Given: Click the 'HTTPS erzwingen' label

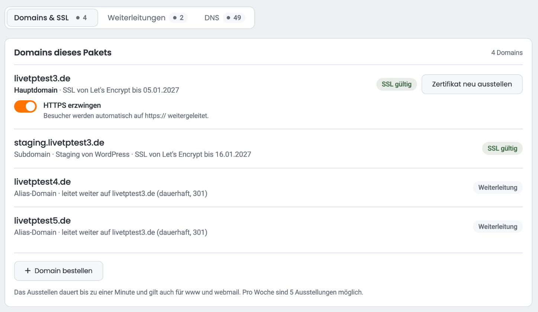Looking at the screenshot, I should 72,105.
